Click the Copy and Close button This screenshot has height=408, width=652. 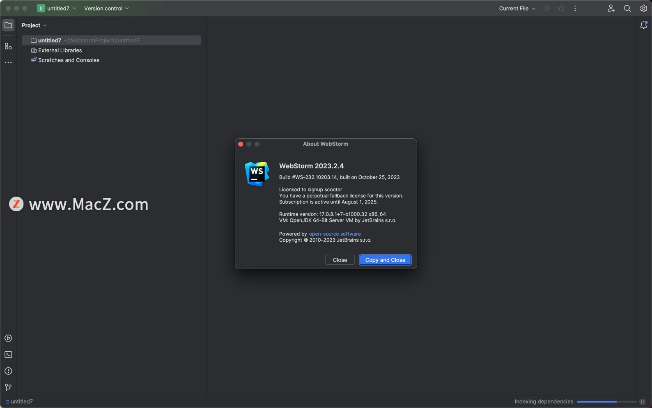click(x=385, y=260)
